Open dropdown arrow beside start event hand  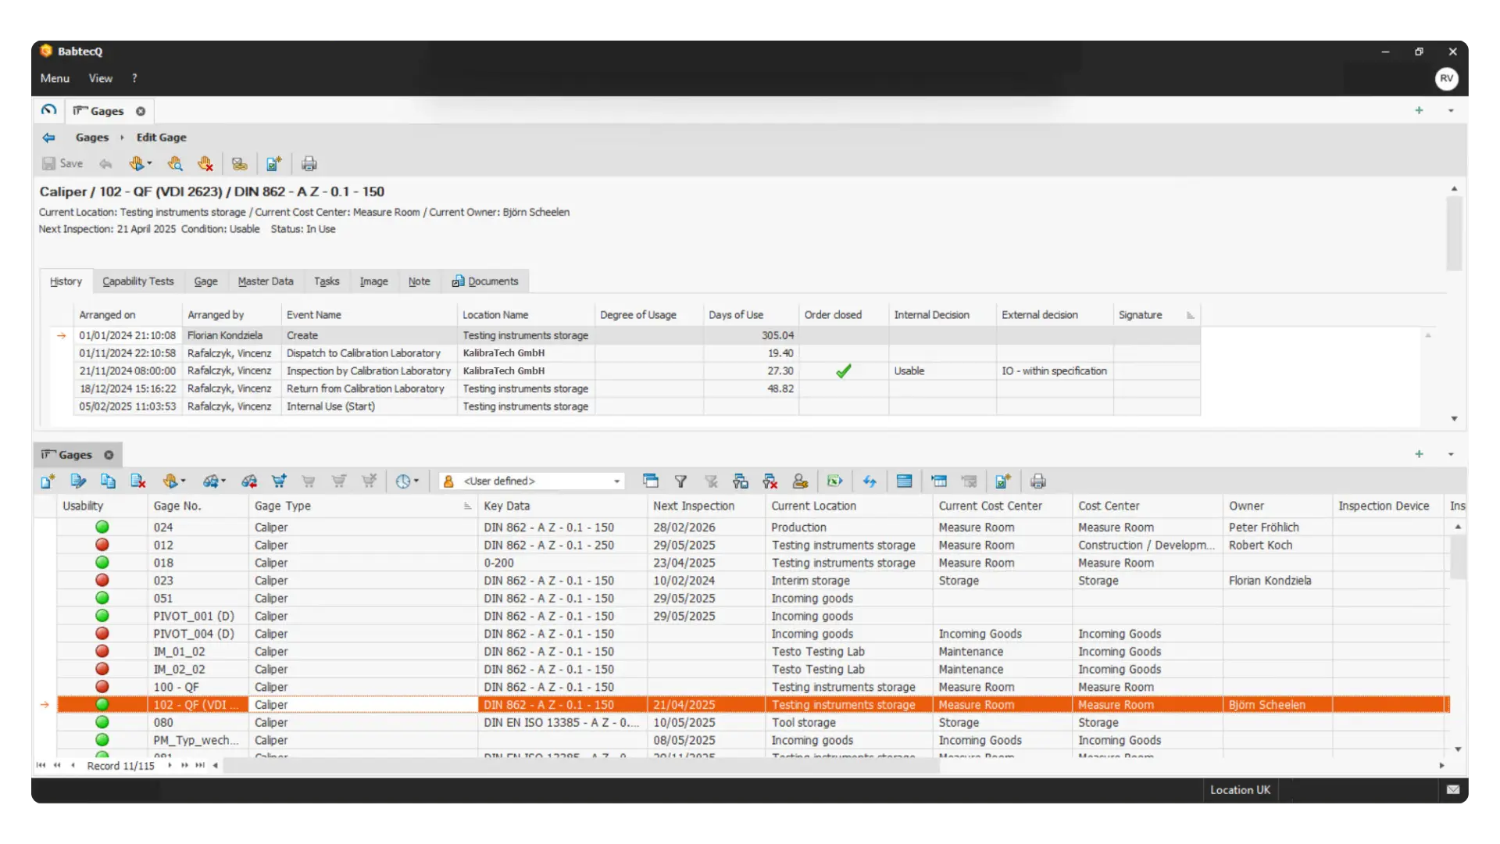pos(149,163)
